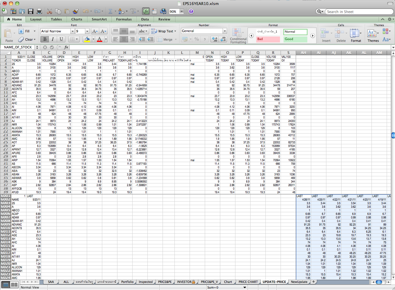Image resolution: width=395 pixels, height=290 pixels.
Task: Open the Formulas ribbon tab
Action: [x=124, y=19]
